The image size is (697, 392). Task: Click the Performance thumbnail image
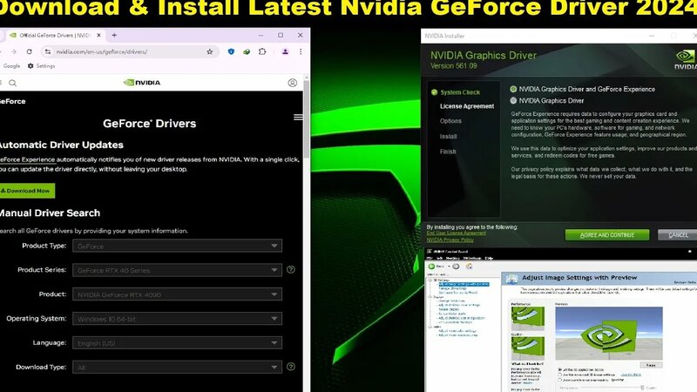(528, 318)
